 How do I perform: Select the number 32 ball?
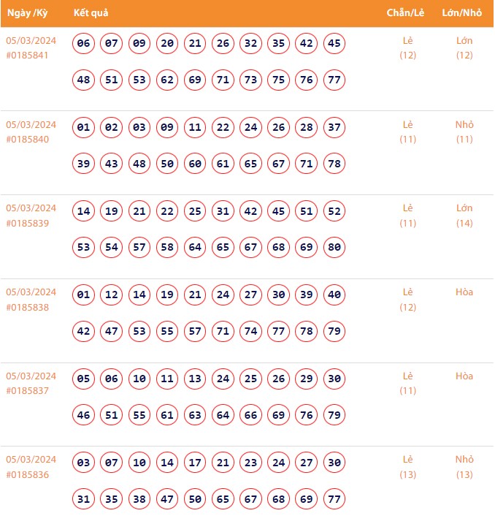coord(251,44)
